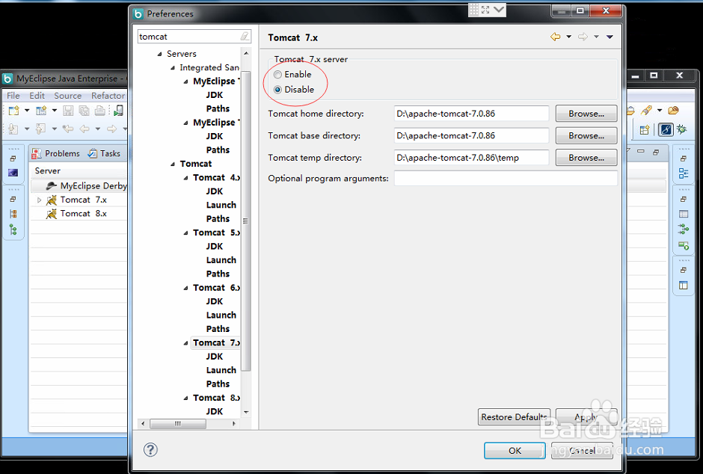Switch to Tasks tab in MyEclipse
Screen dimensions: 703x474
point(105,154)
